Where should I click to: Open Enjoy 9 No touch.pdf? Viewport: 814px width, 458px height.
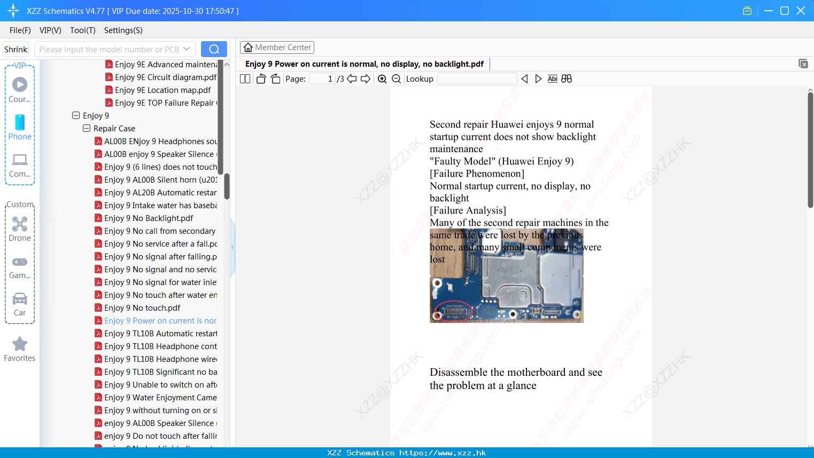[137, 308]
